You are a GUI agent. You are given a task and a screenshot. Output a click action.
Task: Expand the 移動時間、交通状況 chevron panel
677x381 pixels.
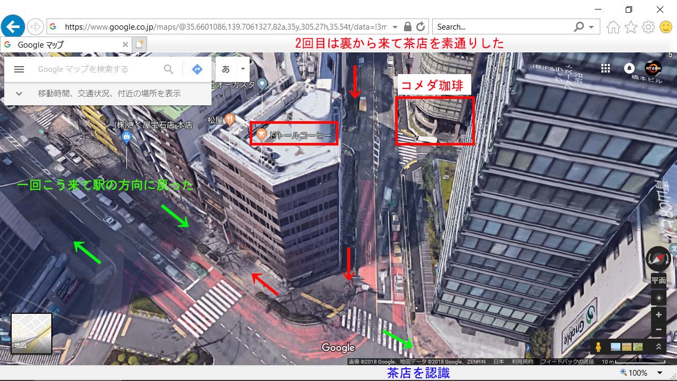click(19, 94)
